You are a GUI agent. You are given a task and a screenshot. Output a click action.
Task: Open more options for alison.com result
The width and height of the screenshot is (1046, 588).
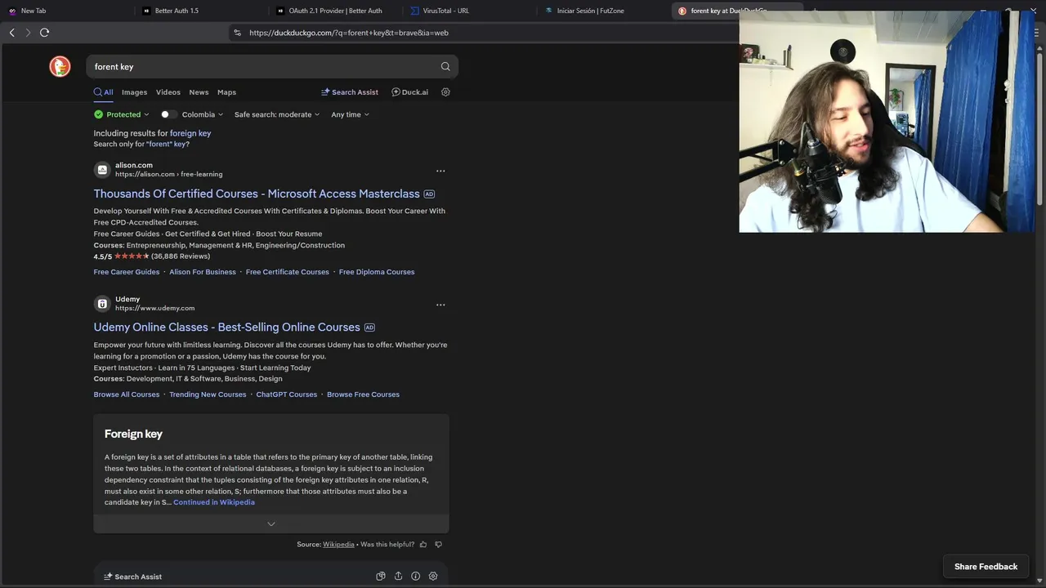(x=440, y=171)
